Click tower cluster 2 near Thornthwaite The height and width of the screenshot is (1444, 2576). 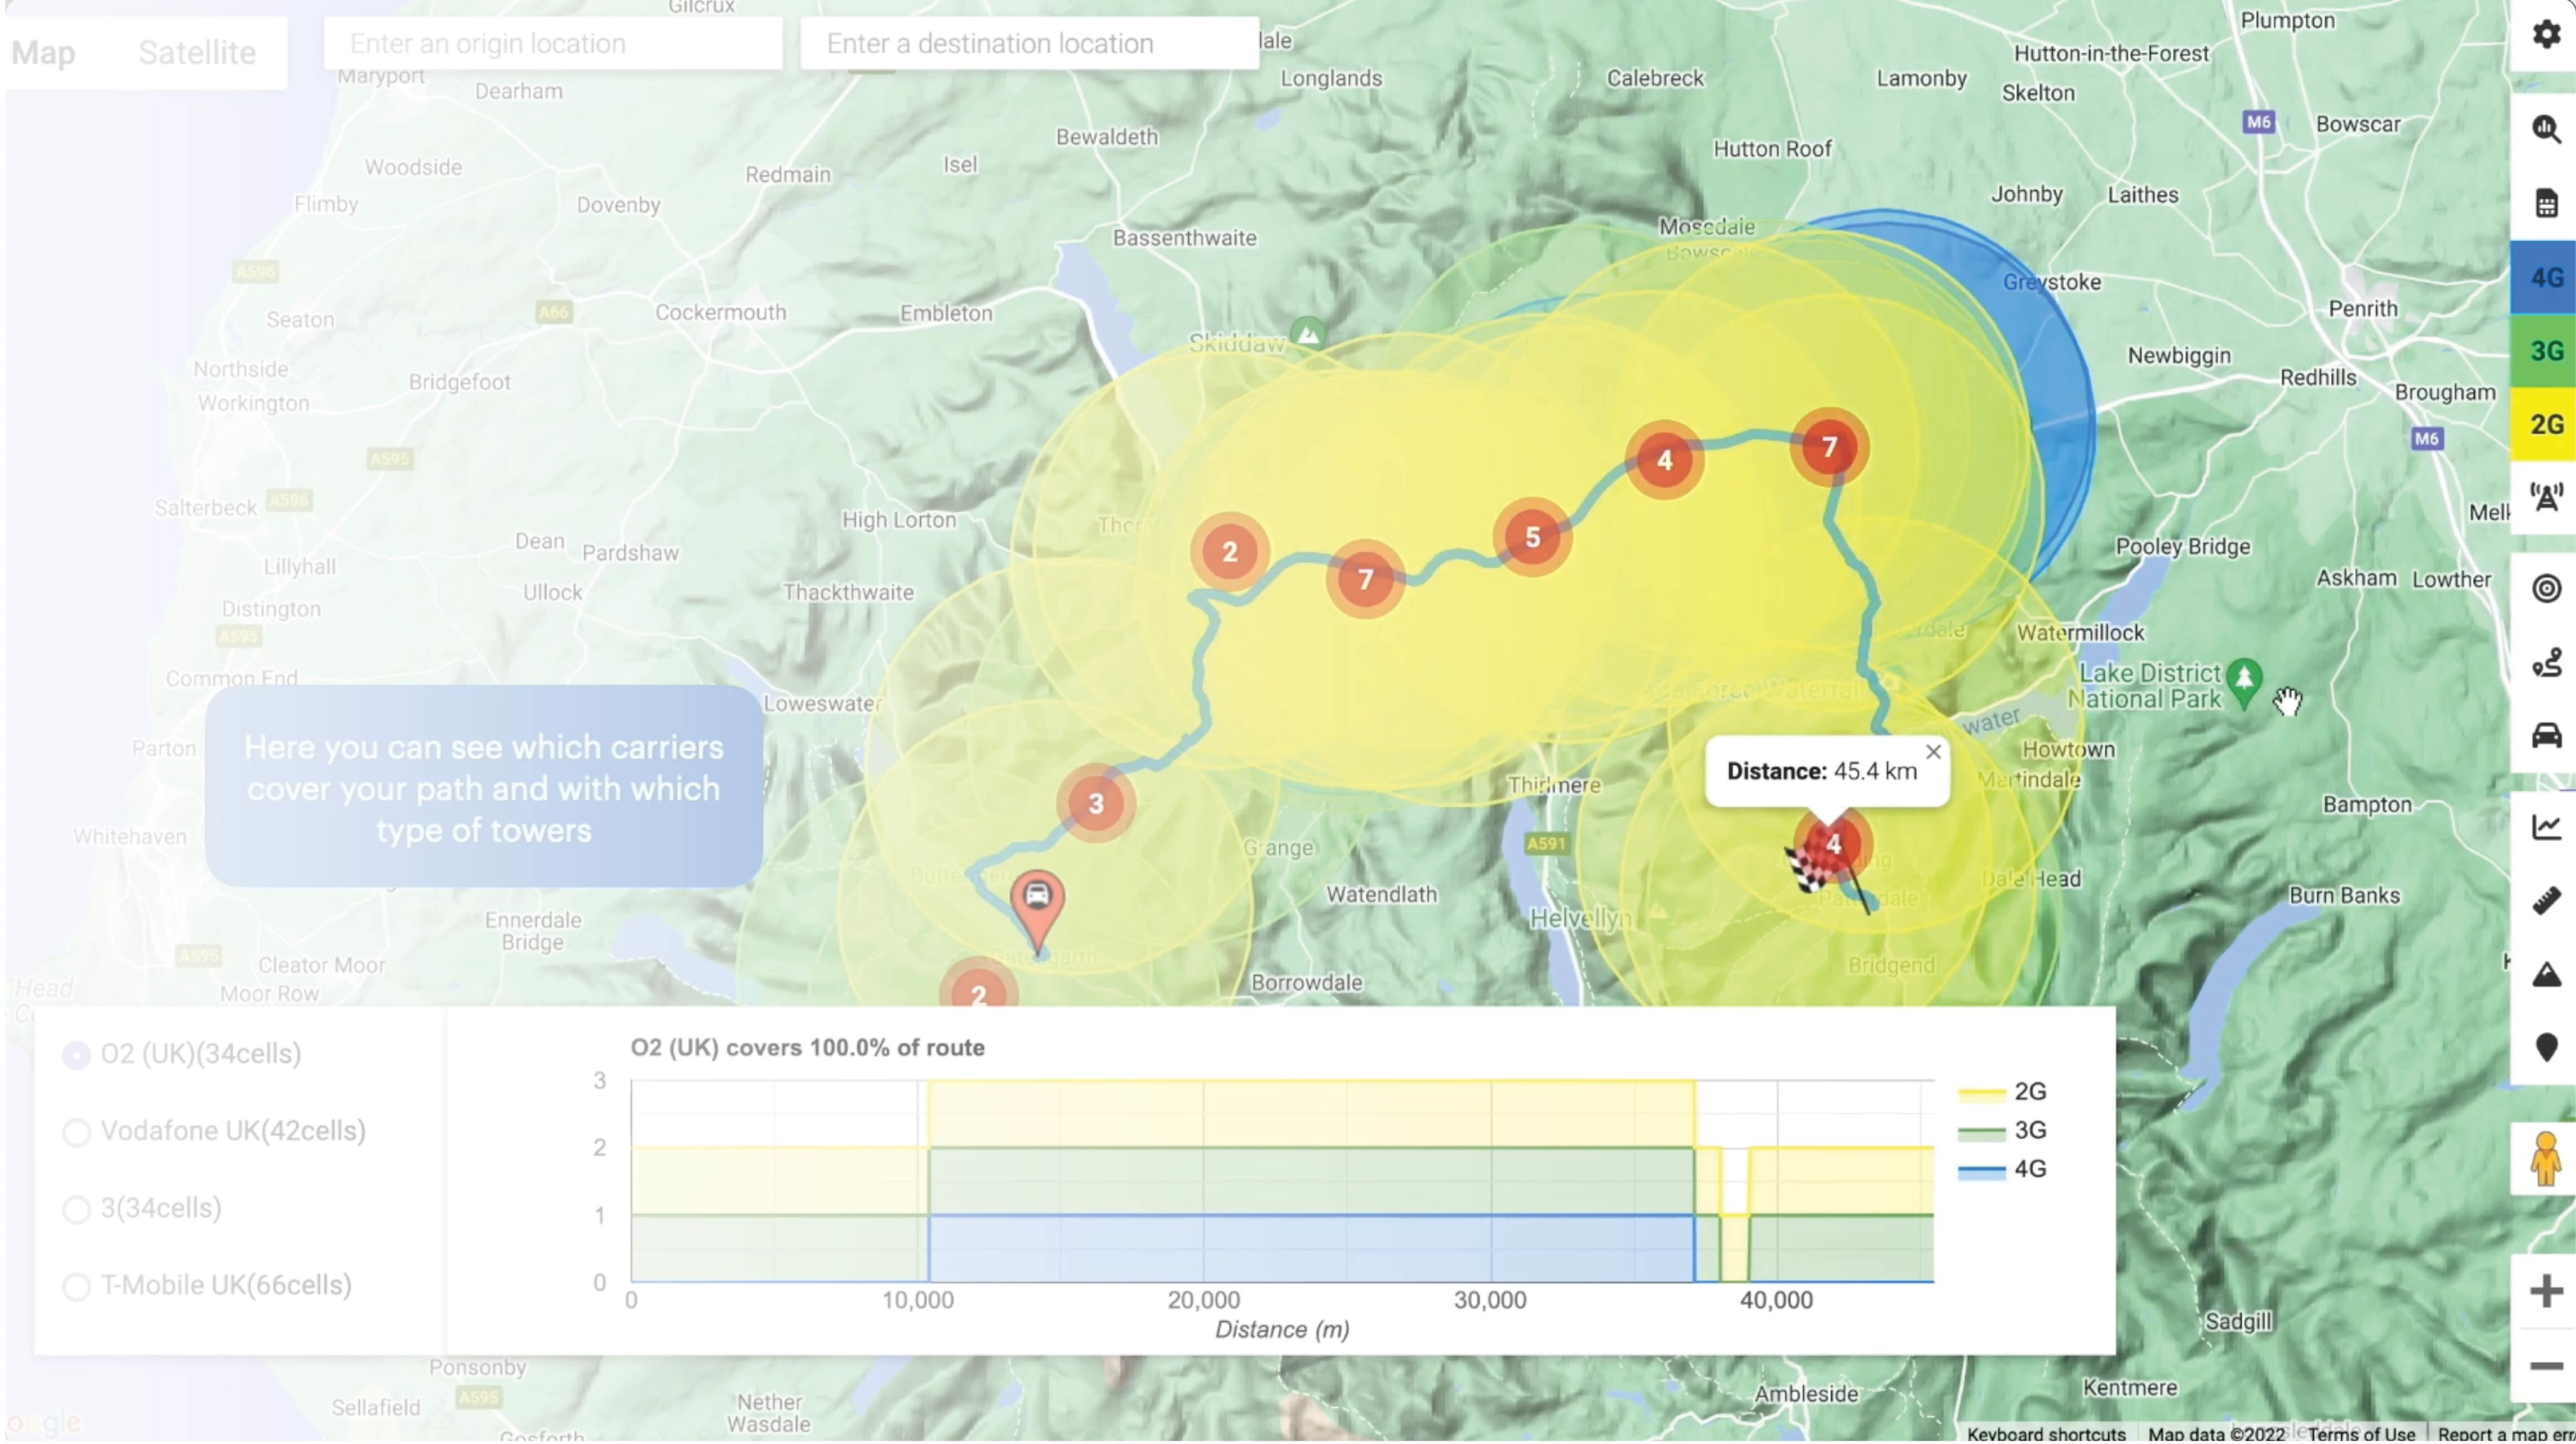tap(1230, 552)
